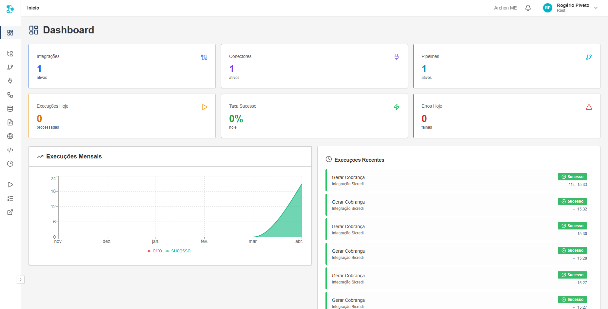Viewport: 608px width, 309px height.
Task: Click the play icon in the sidebar
Action: coord(10,184)
